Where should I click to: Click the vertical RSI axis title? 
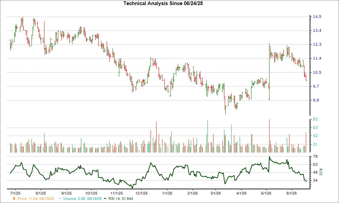pyautogui.click(x=320, y=172)
